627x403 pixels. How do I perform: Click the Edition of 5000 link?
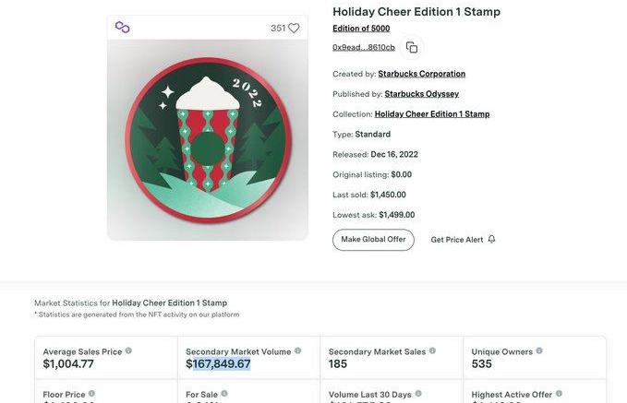(361, 29)
